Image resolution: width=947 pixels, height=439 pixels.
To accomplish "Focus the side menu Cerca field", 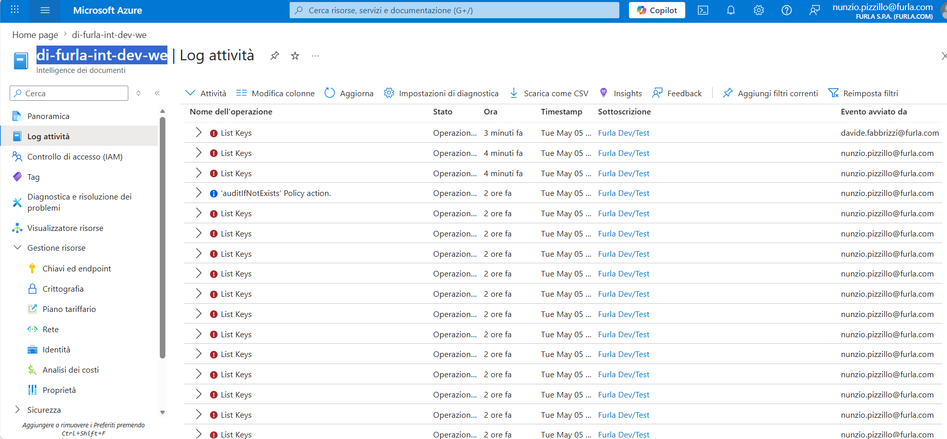I will 69,93.
